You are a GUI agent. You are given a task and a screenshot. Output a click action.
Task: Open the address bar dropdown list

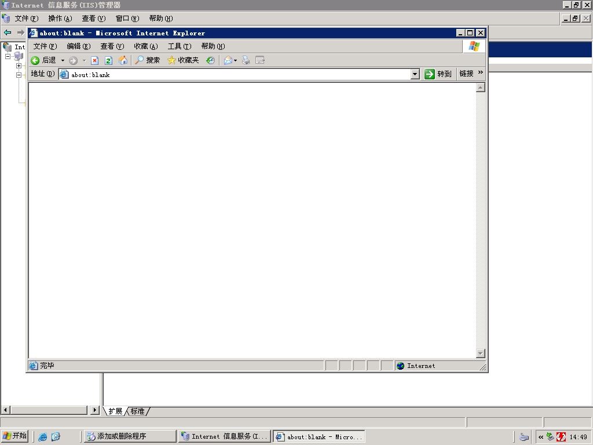pyautogui.click(x=415, y=74)
